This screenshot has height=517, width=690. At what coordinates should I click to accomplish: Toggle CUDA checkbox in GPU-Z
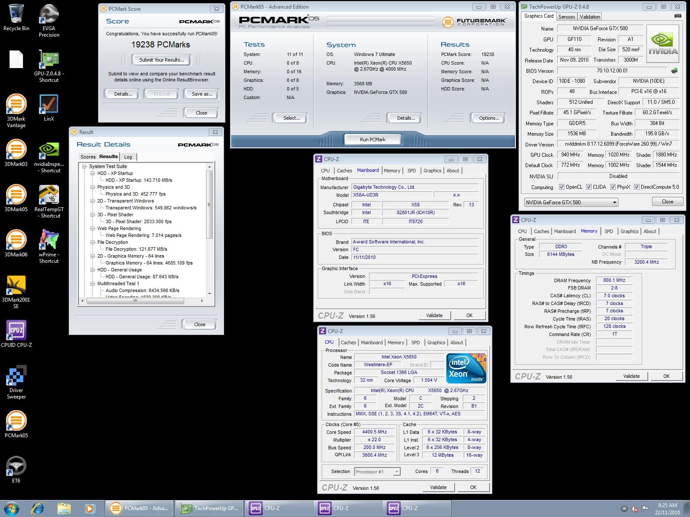(589, 187)
